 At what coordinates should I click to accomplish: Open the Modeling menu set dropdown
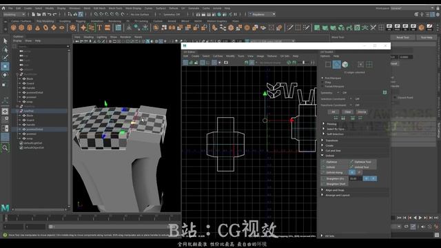14,14
